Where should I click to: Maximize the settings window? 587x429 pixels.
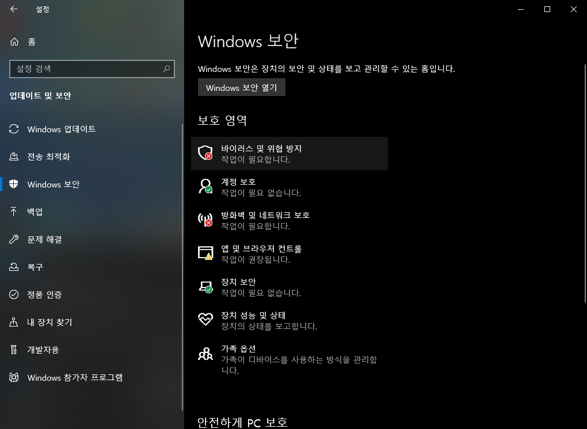coord(547,9)
